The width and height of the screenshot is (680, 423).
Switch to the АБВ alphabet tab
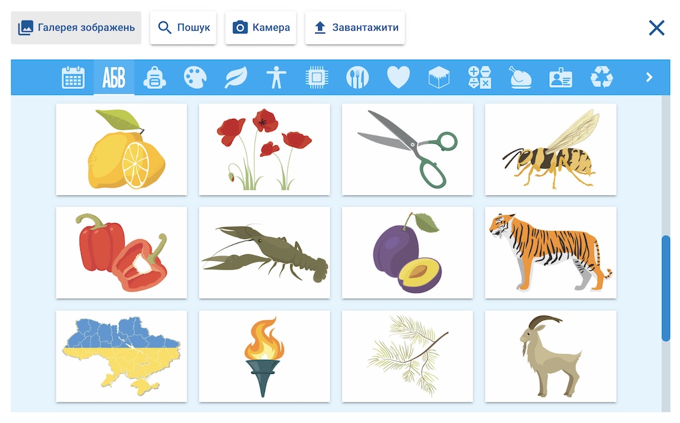(114, 78)
